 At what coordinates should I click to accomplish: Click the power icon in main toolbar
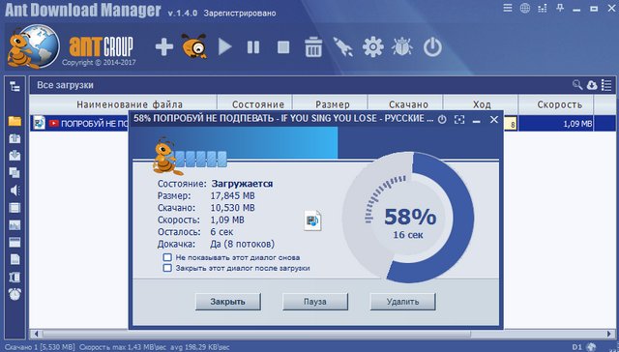pyautogui.click(x=432, y=47)
